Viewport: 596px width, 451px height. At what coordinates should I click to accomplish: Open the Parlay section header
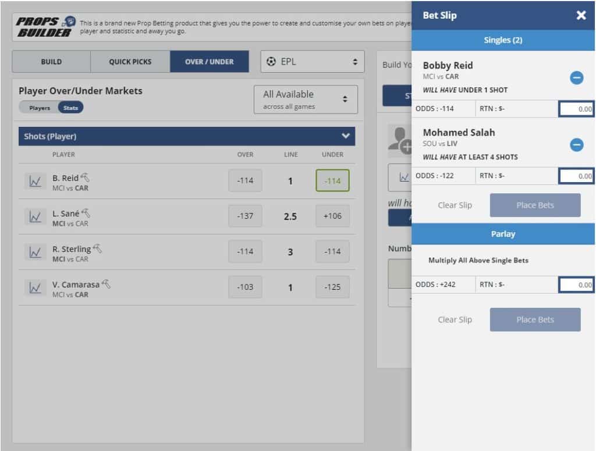[x=503, y=234]
